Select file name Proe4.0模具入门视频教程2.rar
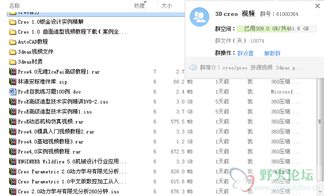The height and width of the screenshot is (196, 324). (56, 132)
